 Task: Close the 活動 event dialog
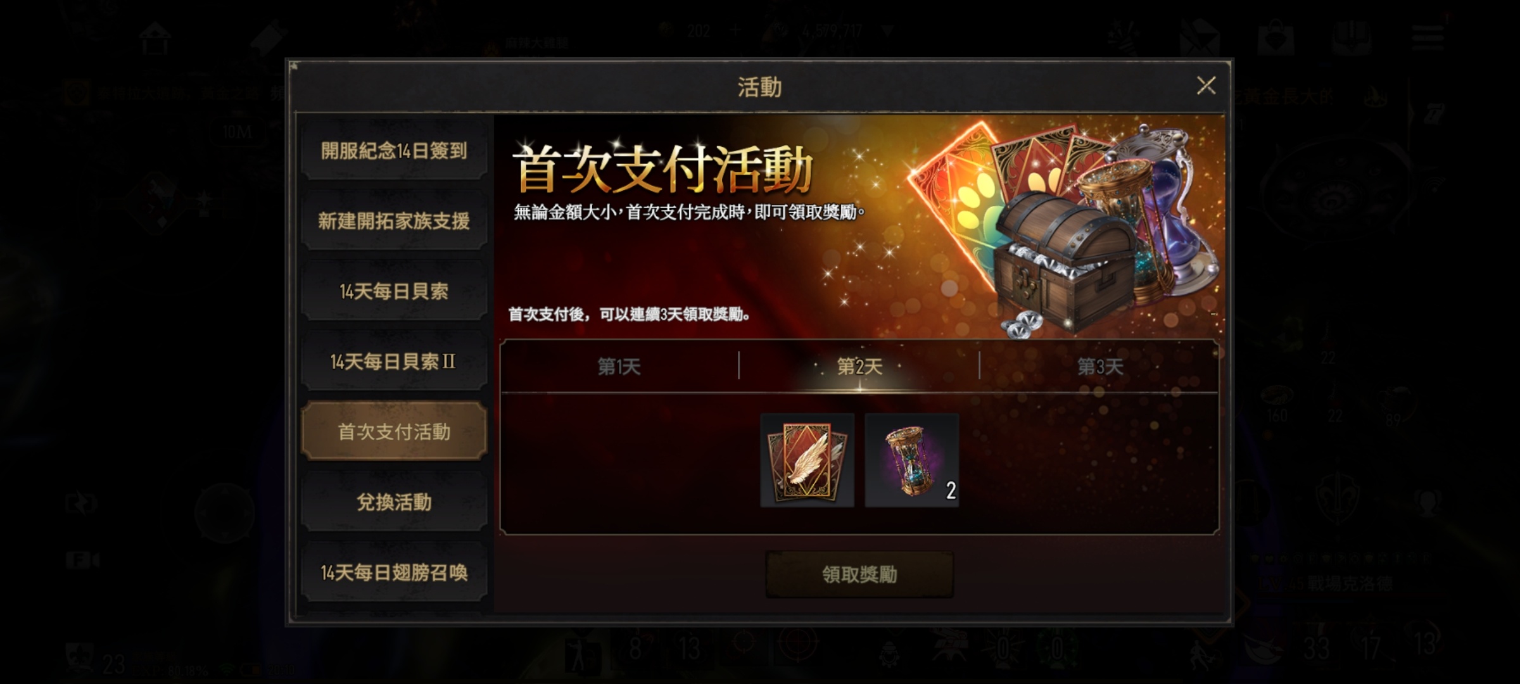coord(1206,85)
